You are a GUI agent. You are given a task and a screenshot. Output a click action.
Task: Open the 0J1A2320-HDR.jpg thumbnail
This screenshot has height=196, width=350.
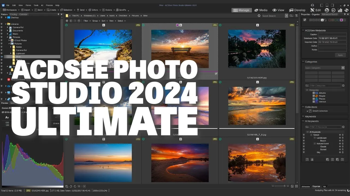pos(257,49)
